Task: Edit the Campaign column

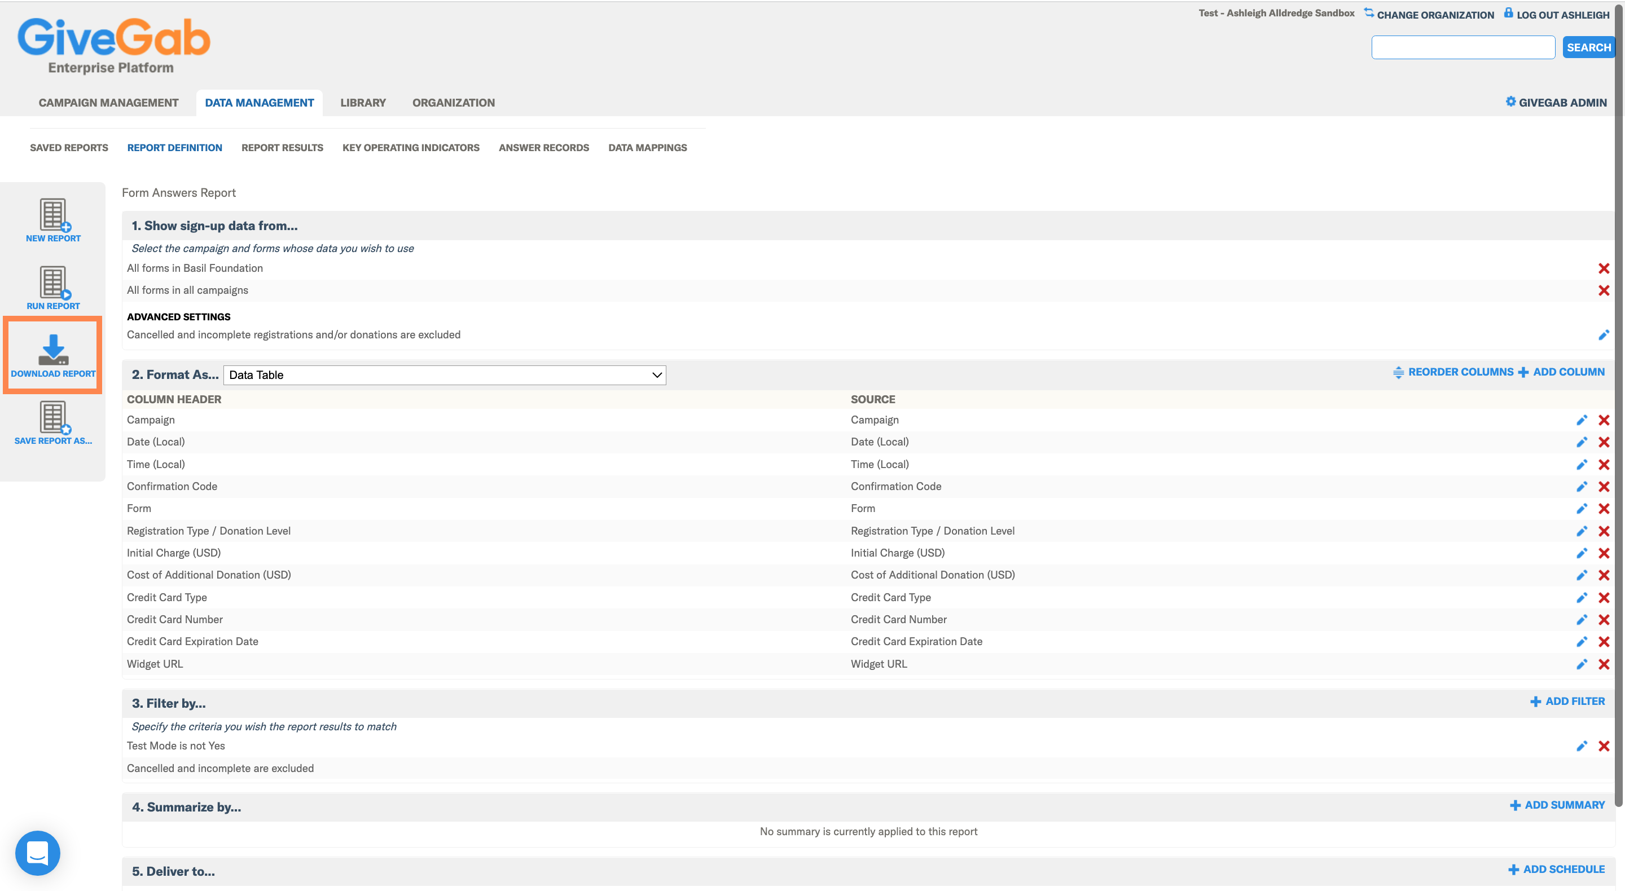Action: [x=1582, y=420]
